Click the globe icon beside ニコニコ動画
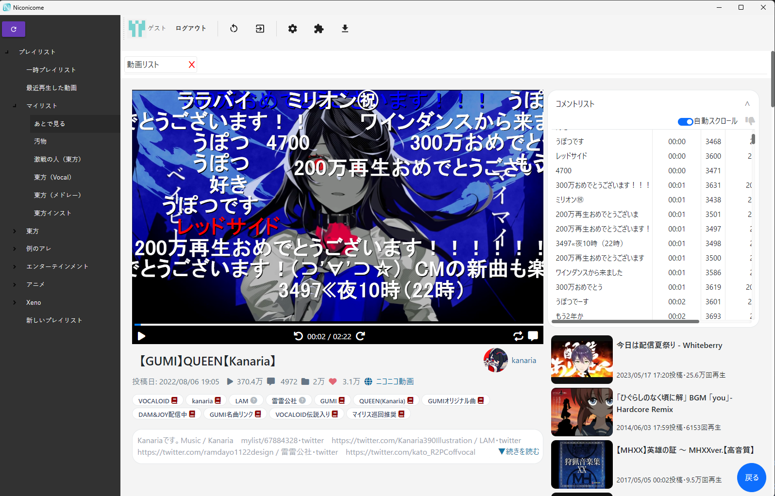The image size is (775, 496). pyautogui.click(x=369, y=381)
